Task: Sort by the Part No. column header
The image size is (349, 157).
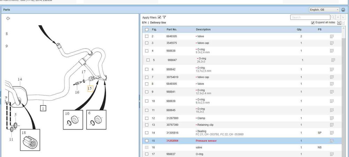Action: pyautogui.click(x=172, y=30)
